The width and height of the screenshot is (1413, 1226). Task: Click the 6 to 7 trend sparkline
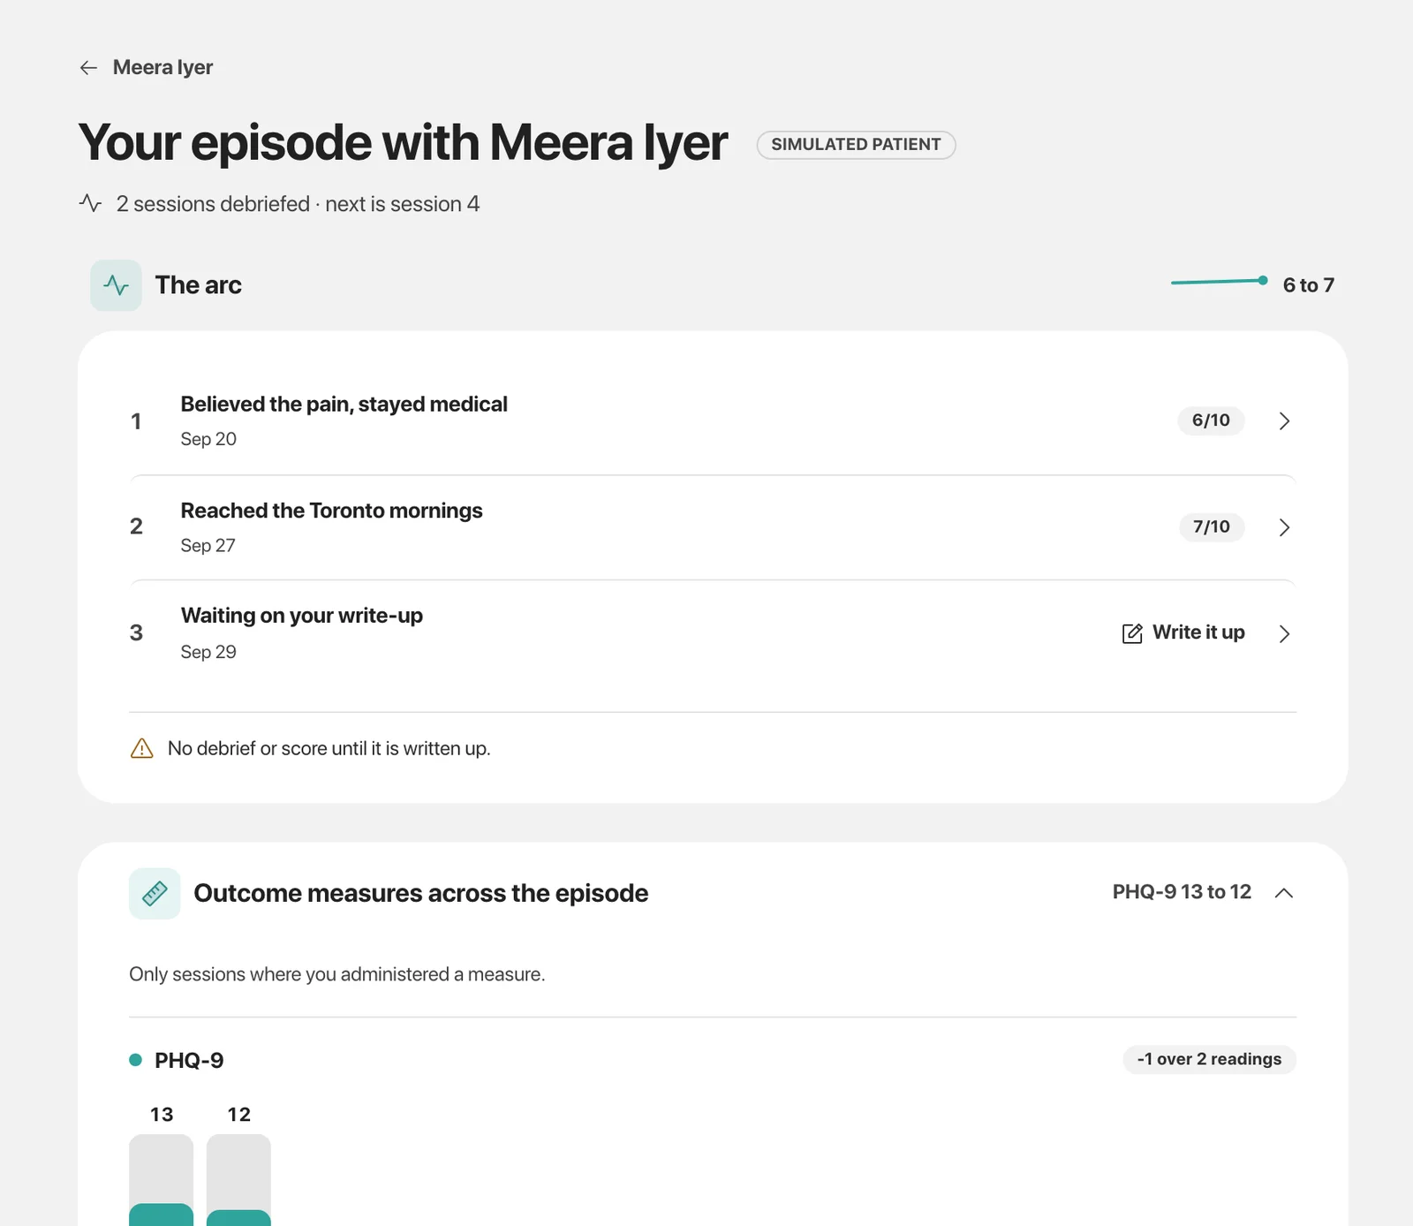[x=1220, y=281]
